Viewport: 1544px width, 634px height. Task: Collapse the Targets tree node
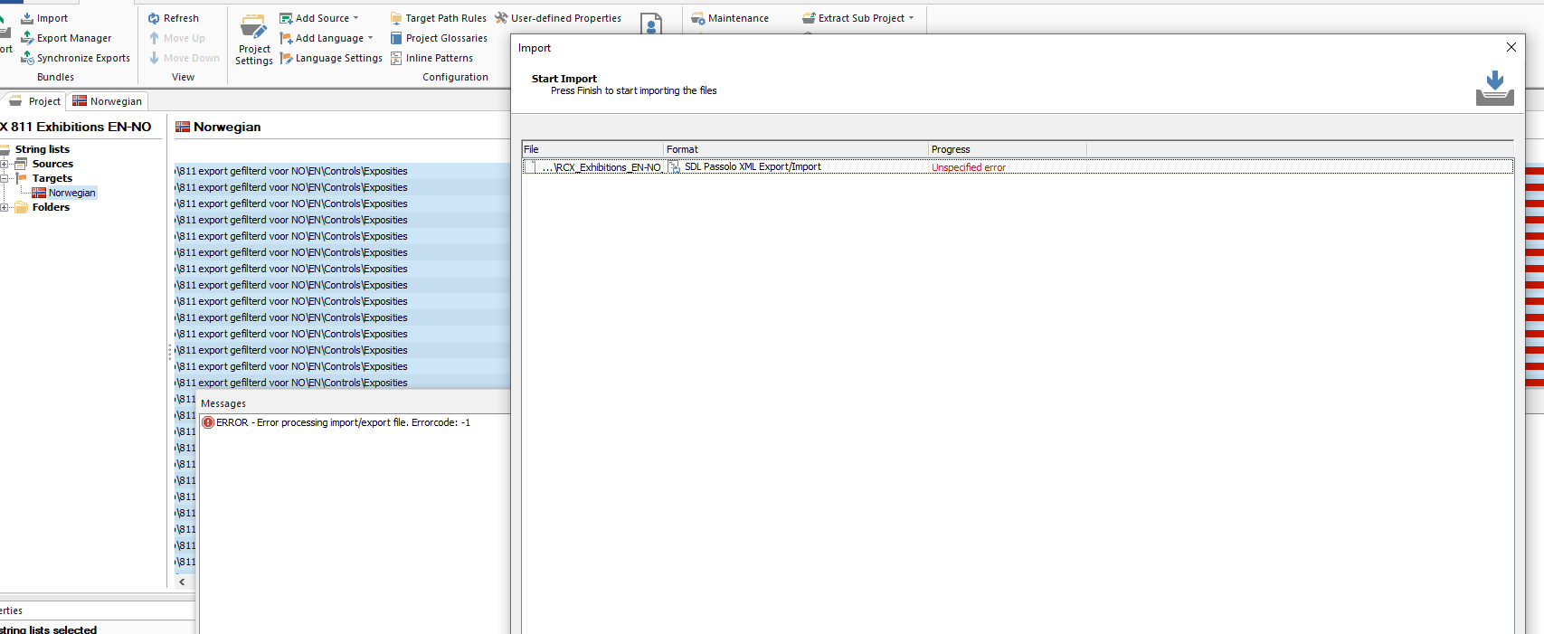coord(5,178)
